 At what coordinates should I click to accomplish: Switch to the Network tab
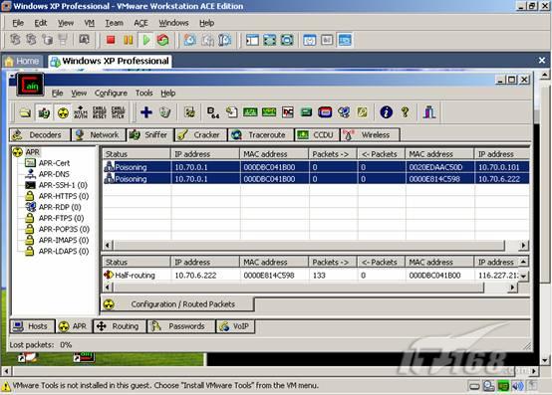[99, 135]
